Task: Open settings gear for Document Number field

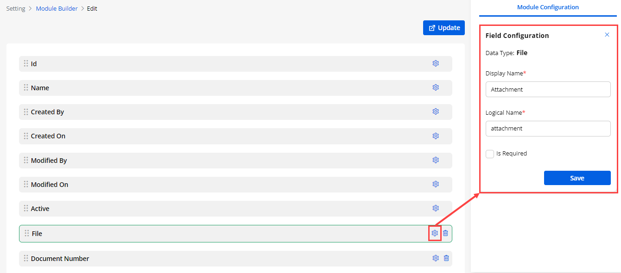Action: pos(436,258)
